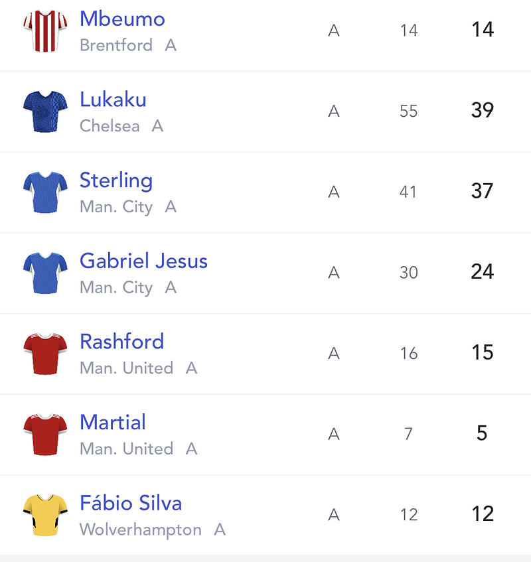The height and width of the screenshot is (562, 531).
Task: Open the Fábio Silva player link
Action: (131, 503)
